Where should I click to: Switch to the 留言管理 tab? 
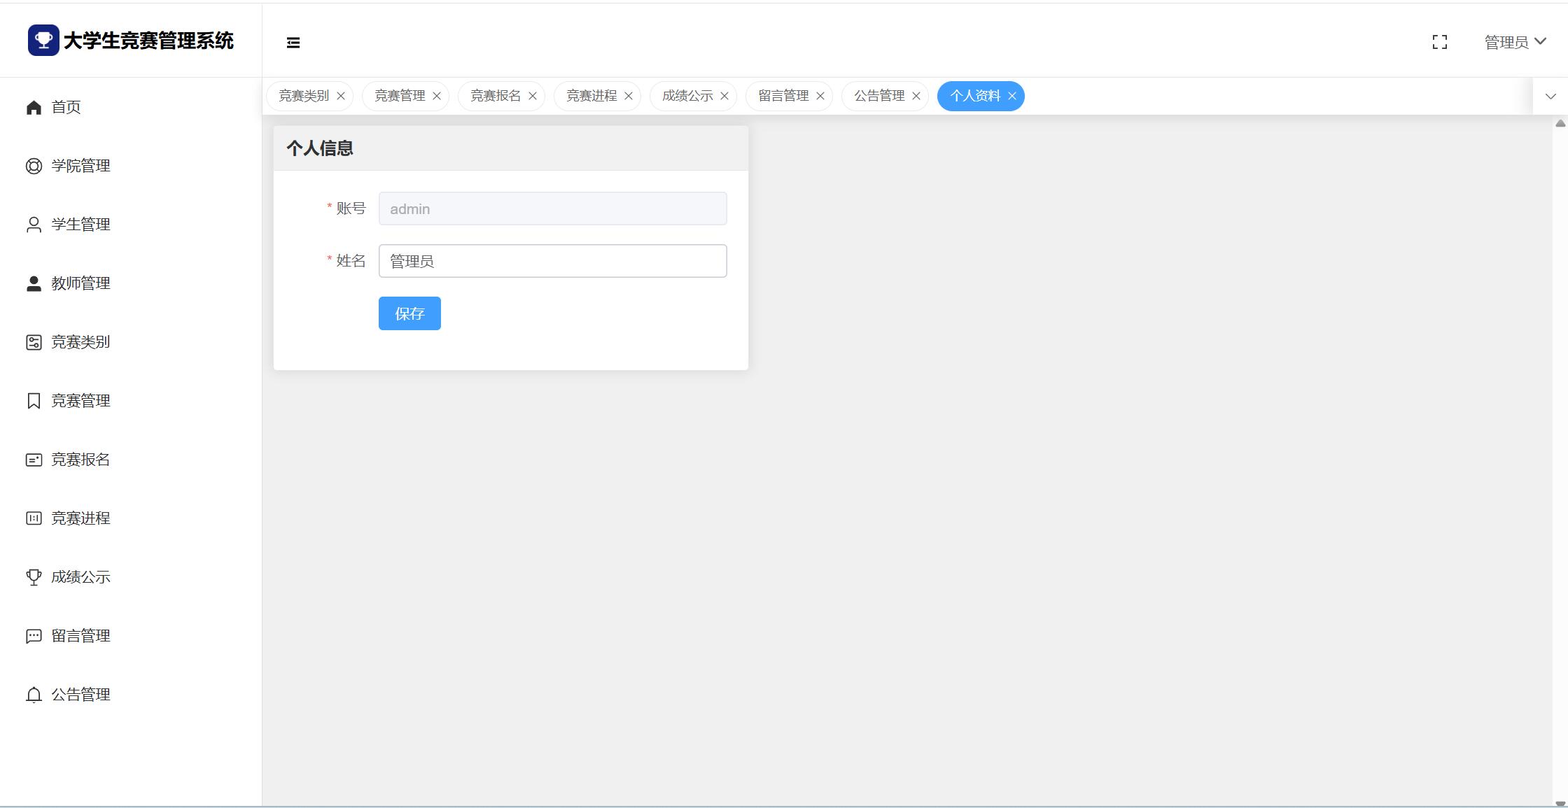[783, 96]
